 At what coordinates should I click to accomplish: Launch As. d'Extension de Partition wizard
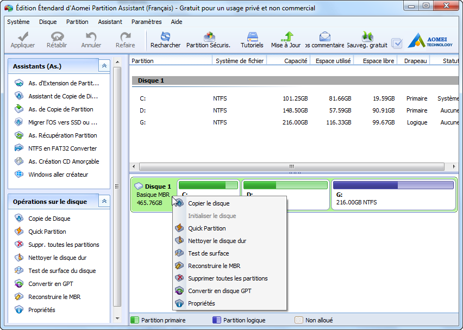click(x=57, y=83)
